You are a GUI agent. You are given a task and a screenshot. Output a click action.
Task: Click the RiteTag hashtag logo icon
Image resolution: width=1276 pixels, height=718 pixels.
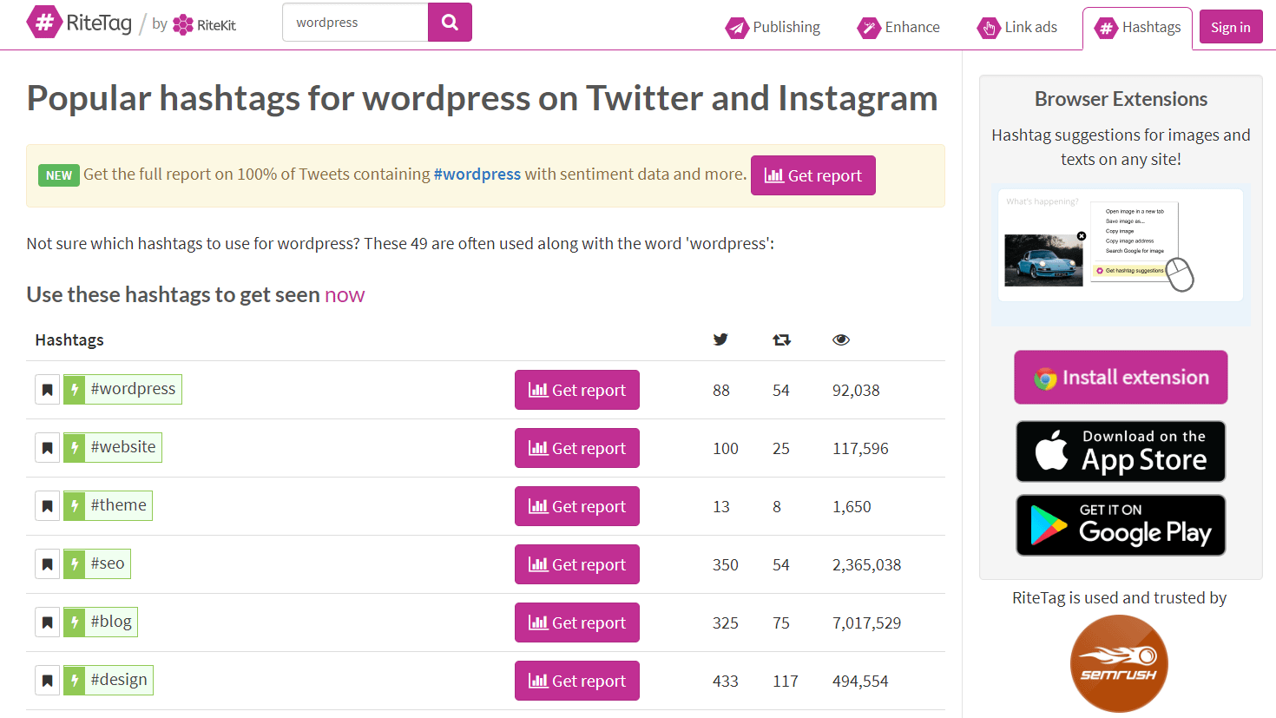(43, 22)
